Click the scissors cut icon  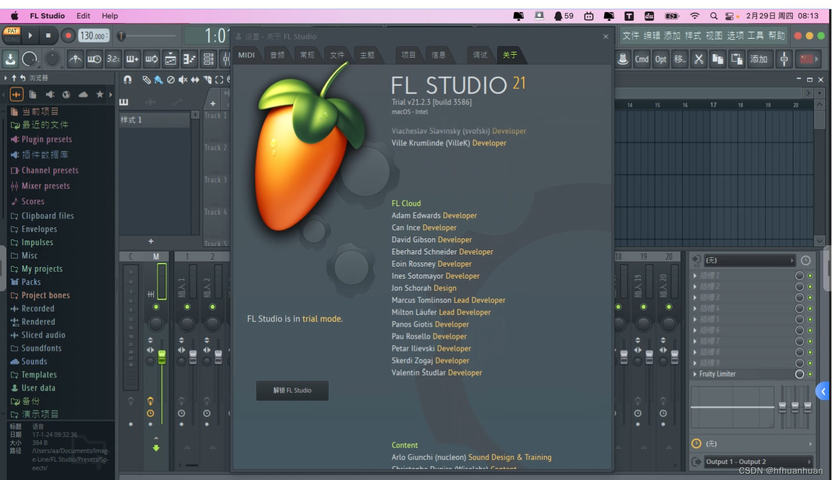tap(699, 59)
